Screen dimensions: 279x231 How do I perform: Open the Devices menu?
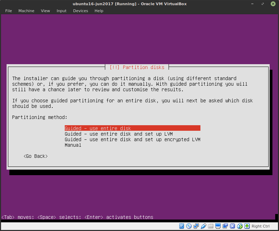pyautogui.click(x=80, y=11)
